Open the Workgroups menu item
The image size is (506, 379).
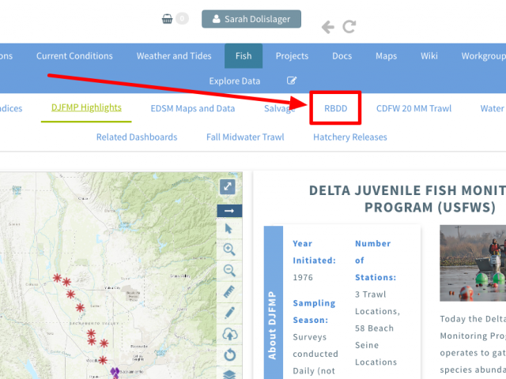(483, 56)
